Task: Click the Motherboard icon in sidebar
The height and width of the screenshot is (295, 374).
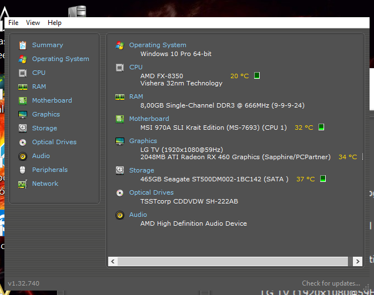Action: tap(23, 100)
